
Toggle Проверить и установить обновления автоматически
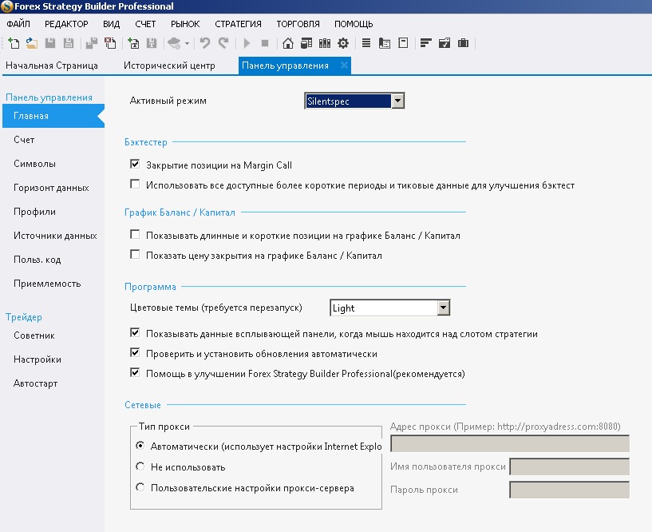135,352
